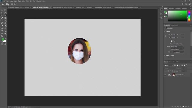Choose rectangular frame option in options bar
This screenshot has height=108, width=192.
click(12, 4)
